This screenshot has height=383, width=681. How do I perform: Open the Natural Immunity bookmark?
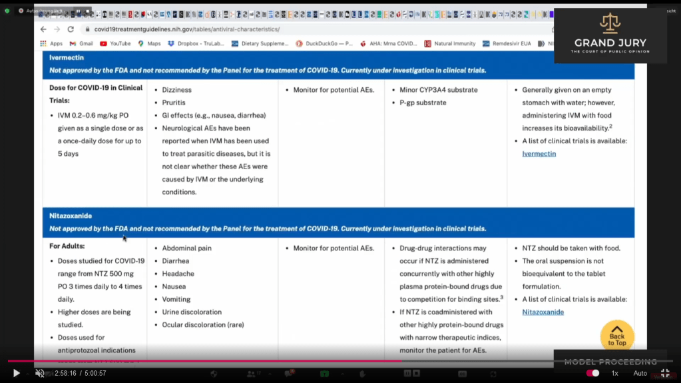coord(450,44)
